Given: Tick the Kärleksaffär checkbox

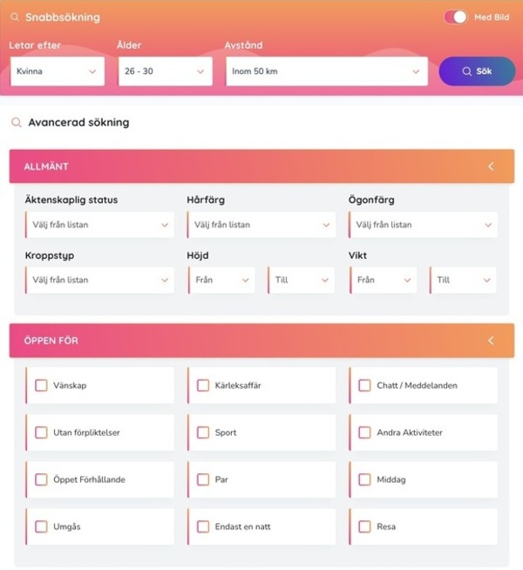Looking at the screenshot, I should pos(203,385).
